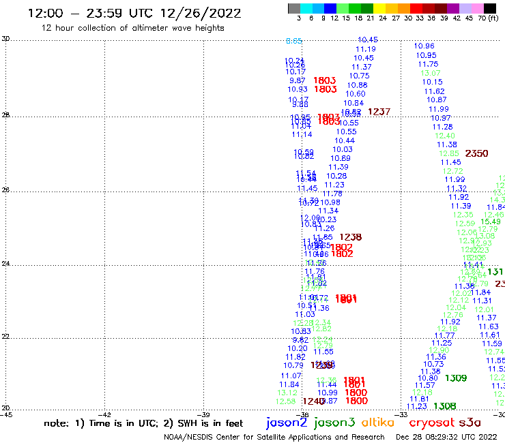This screenshot has width=505, height=443.
Task: Click the wave height value '11.81'
Action: pyautogui.click(x=419, y=399)
